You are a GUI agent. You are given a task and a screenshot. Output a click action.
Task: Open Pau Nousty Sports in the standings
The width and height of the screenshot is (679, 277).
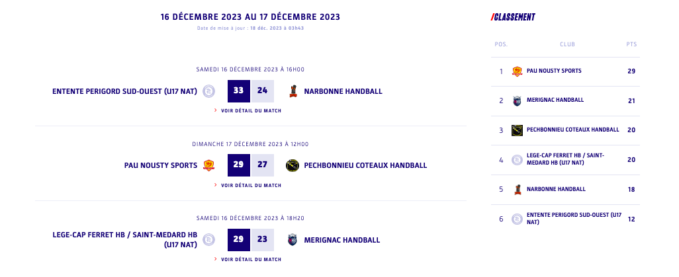click(x=554, y=71)
